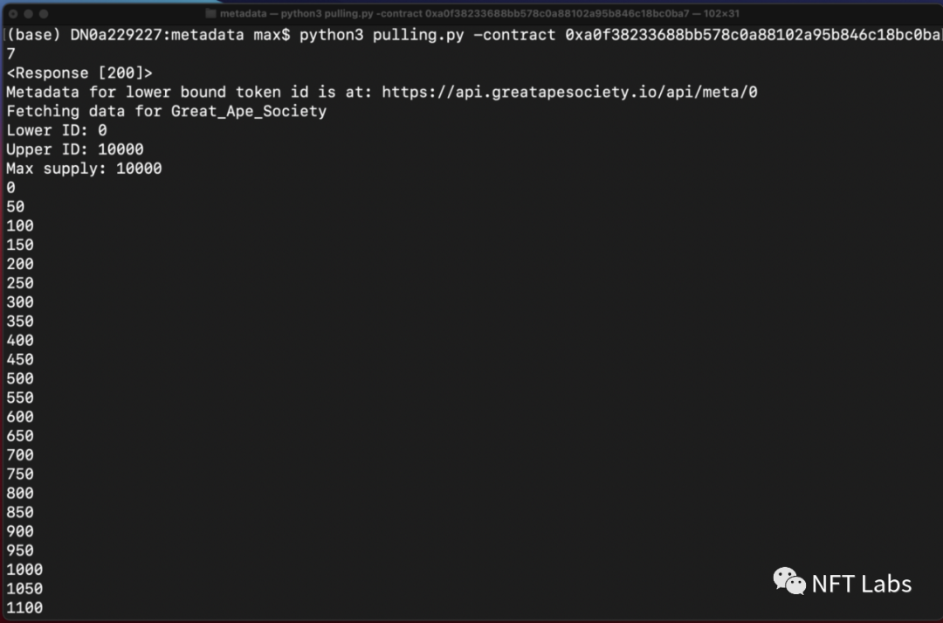Click the WeChat logo in watermark

[x=789, y=582]
